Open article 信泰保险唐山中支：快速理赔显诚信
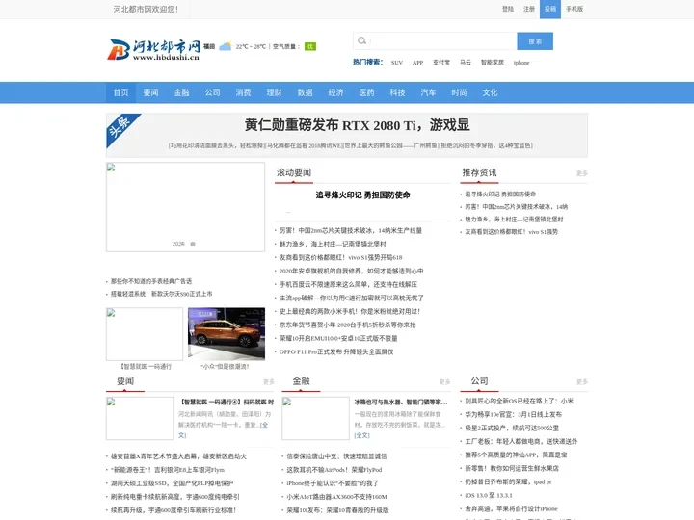The width and height of the screenshot is (694, 520). [336, 456]
